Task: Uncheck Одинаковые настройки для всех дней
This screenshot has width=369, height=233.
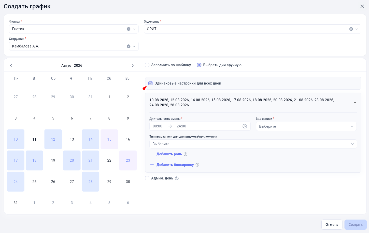Action: tap(151, 83)
